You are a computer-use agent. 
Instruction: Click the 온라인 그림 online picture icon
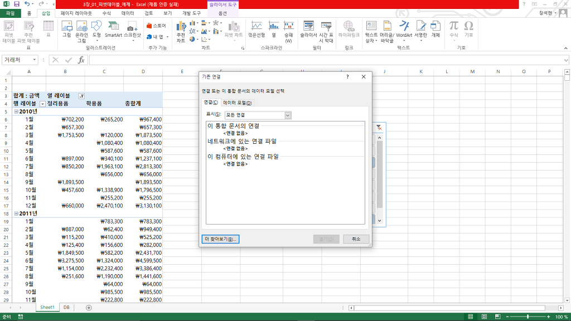tap(81, 31)
